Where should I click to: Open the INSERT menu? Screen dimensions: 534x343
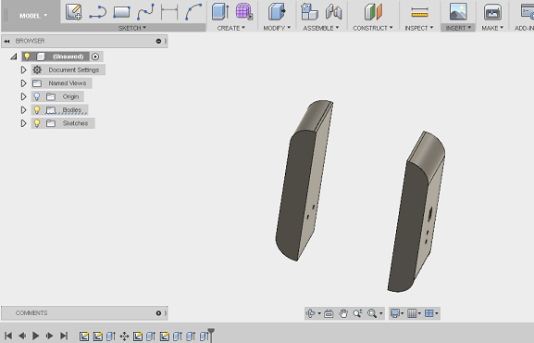click(458, 28)
